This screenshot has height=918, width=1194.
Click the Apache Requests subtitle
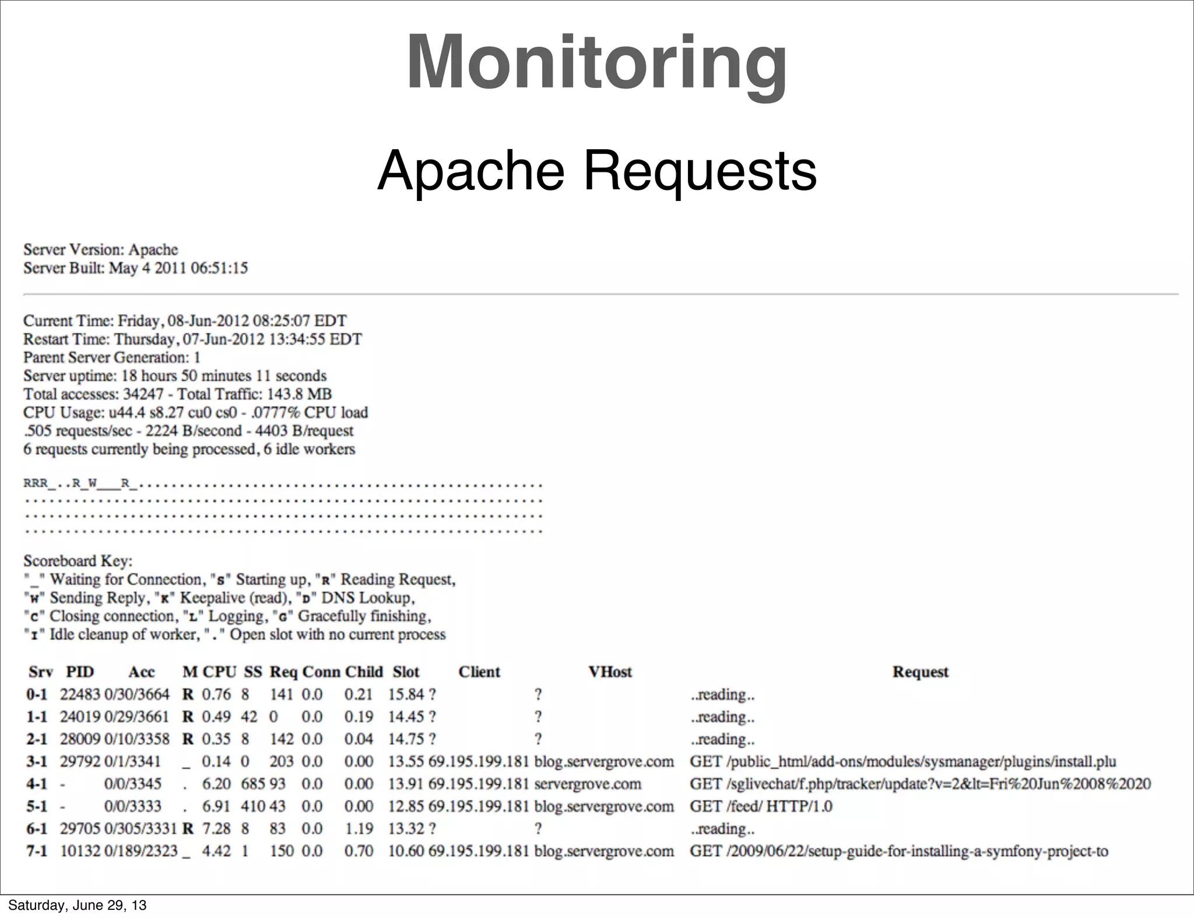597,171
